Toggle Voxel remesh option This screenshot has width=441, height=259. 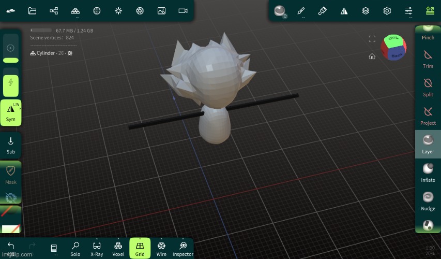tap(118, 249)
